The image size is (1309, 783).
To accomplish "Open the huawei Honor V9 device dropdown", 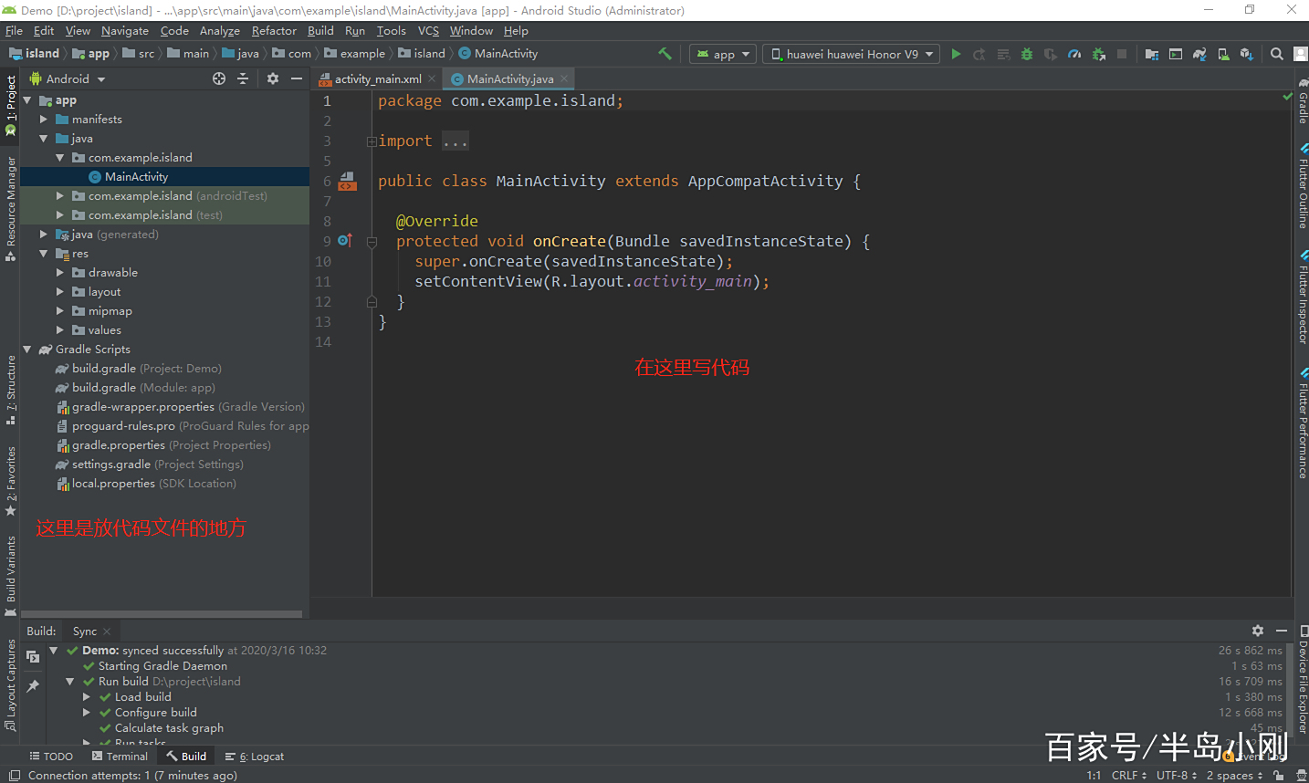I will [x=851, y=54].
